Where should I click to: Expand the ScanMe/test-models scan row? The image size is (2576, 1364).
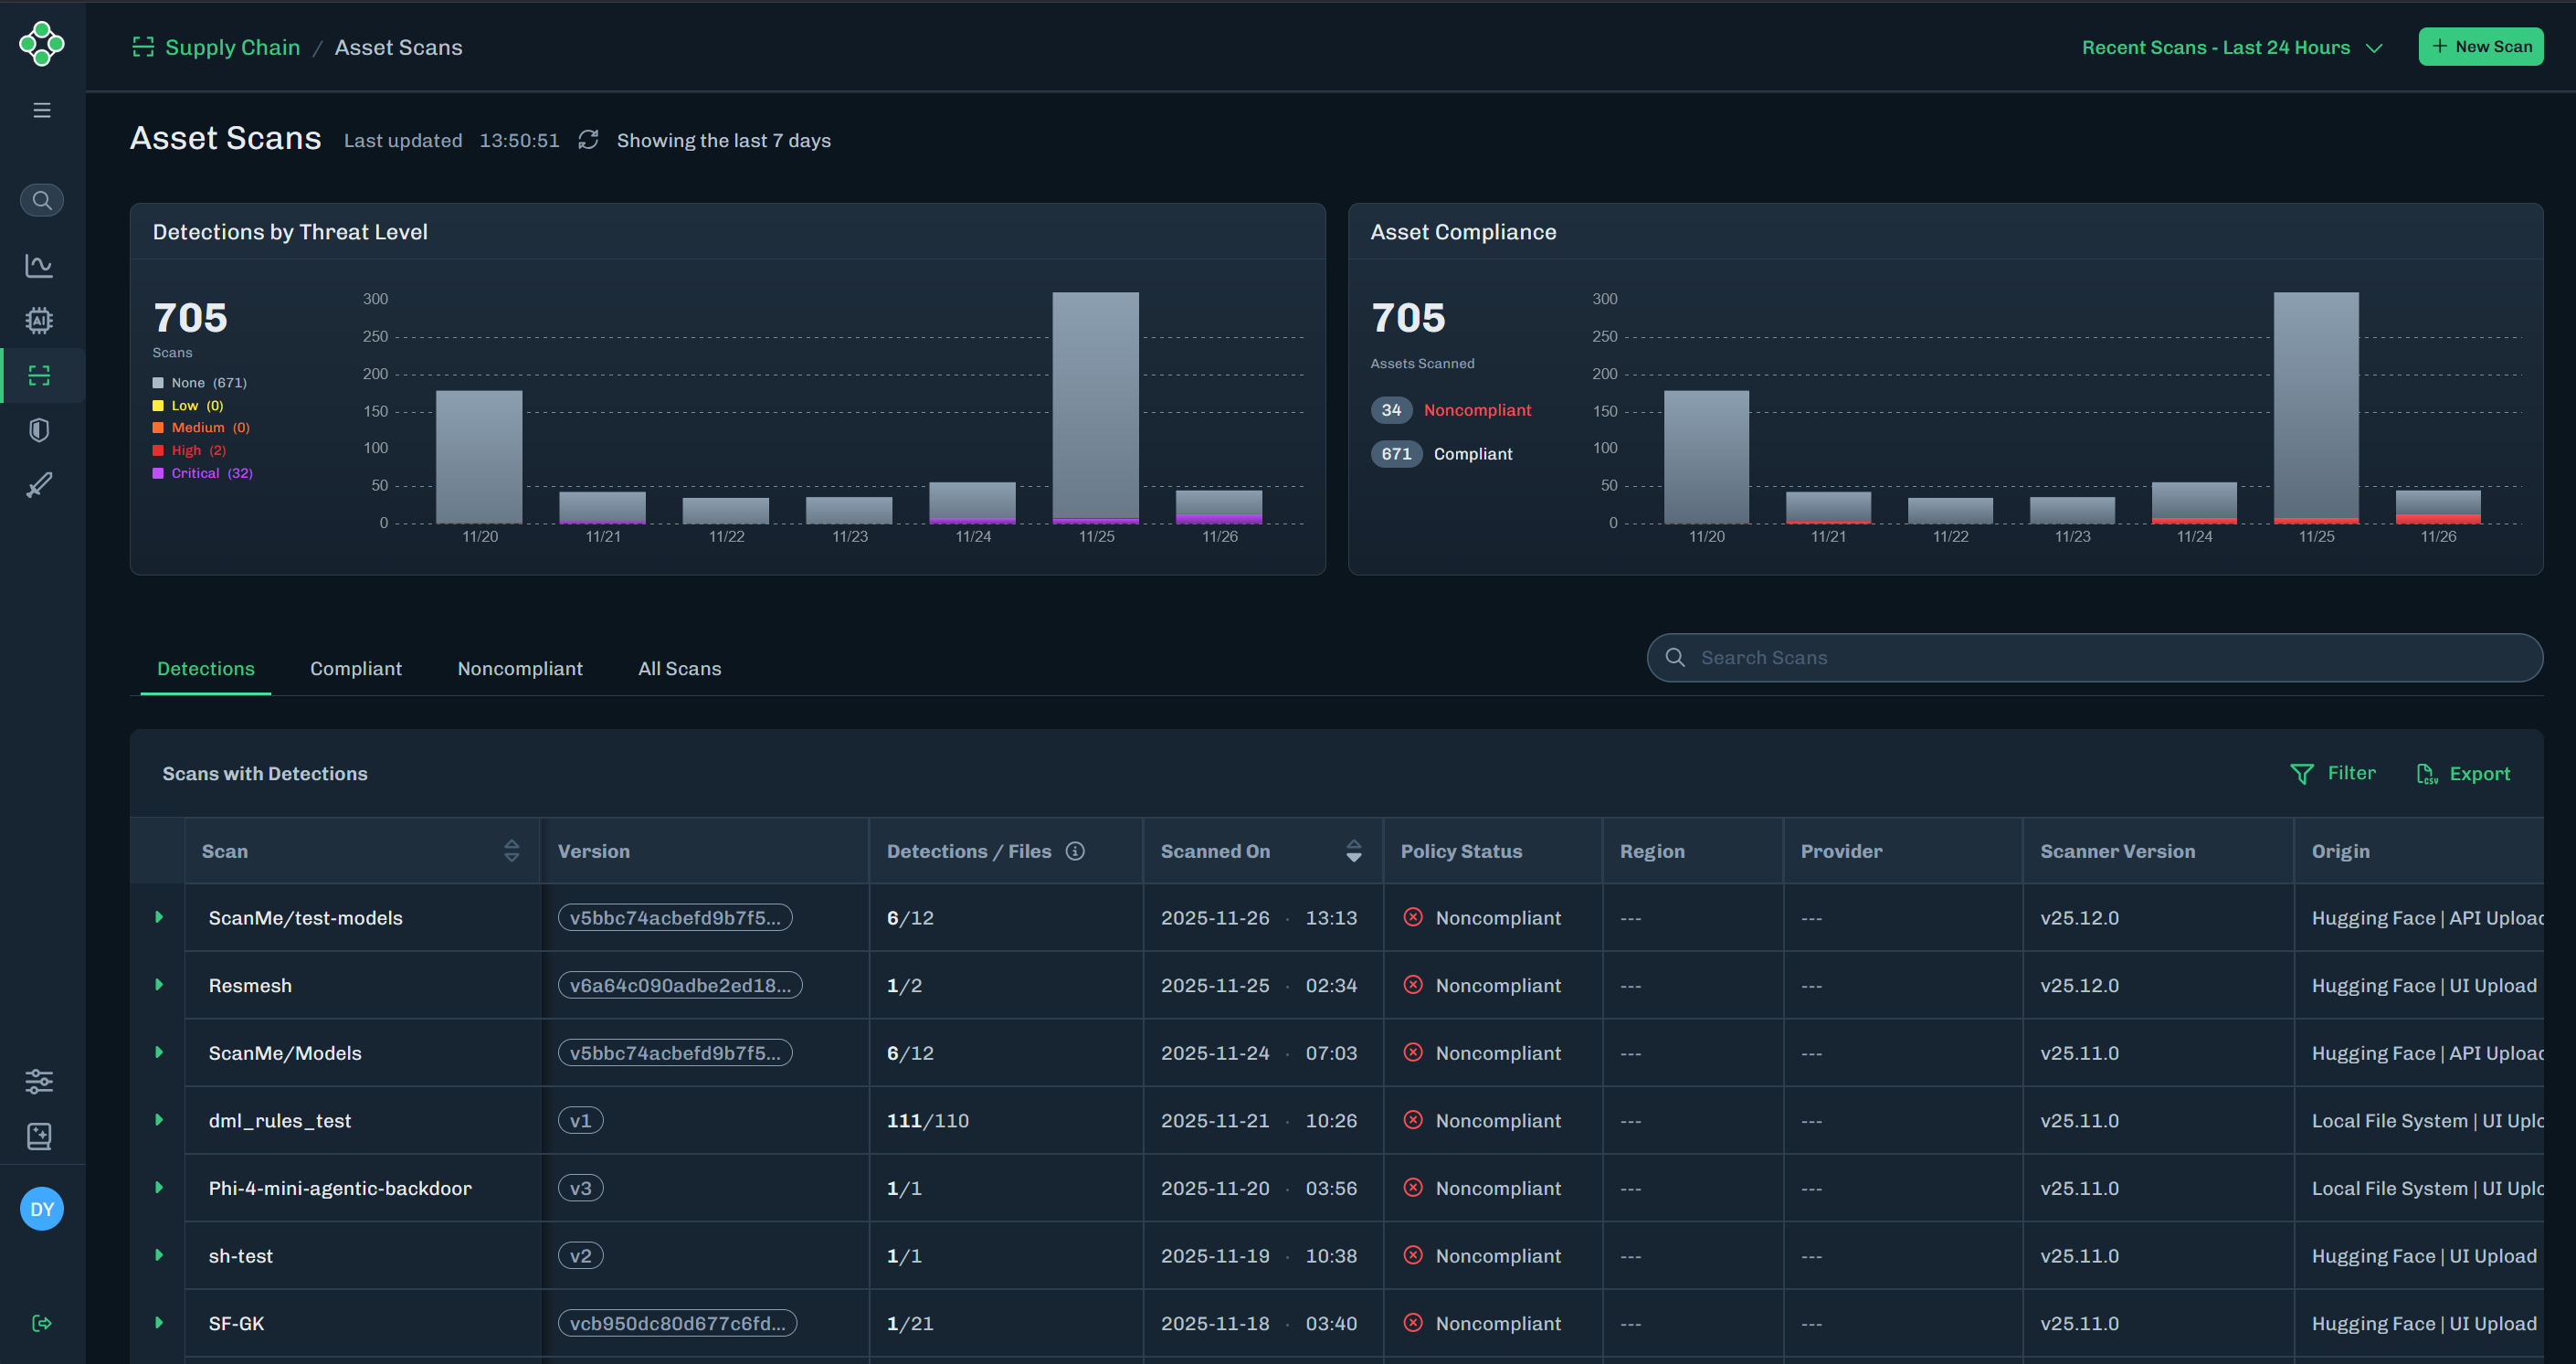(159, 917)
